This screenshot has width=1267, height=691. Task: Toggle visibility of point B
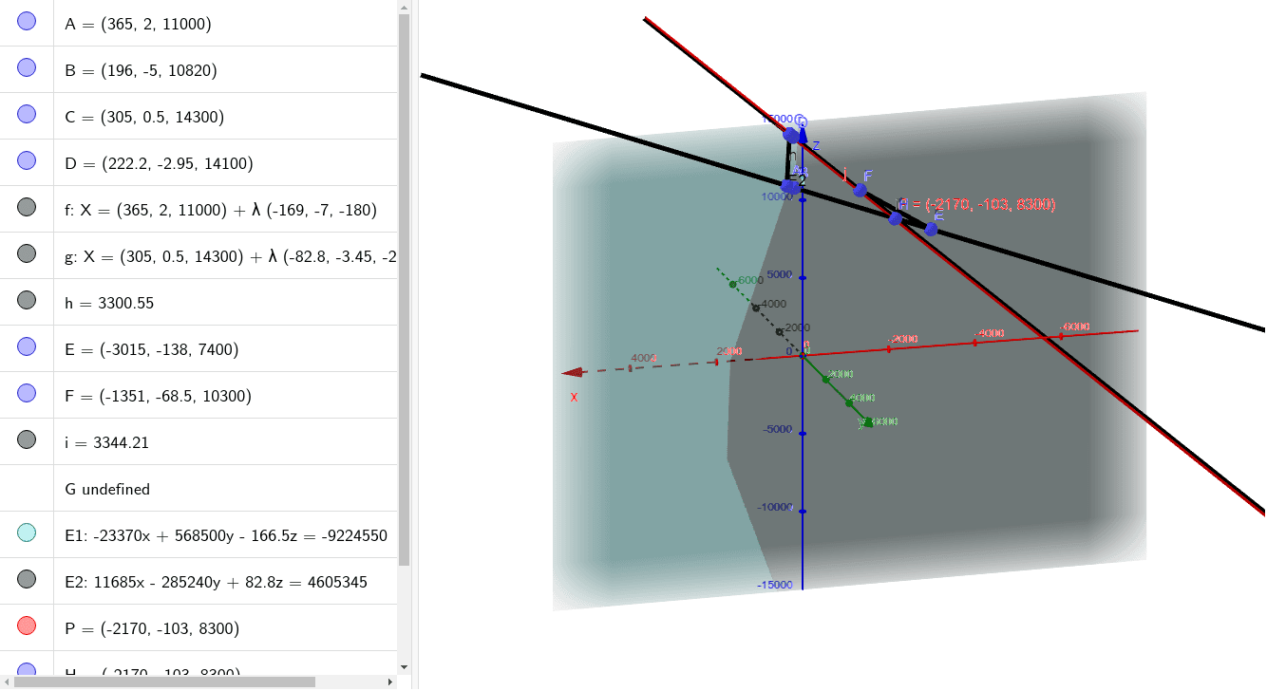27,67
